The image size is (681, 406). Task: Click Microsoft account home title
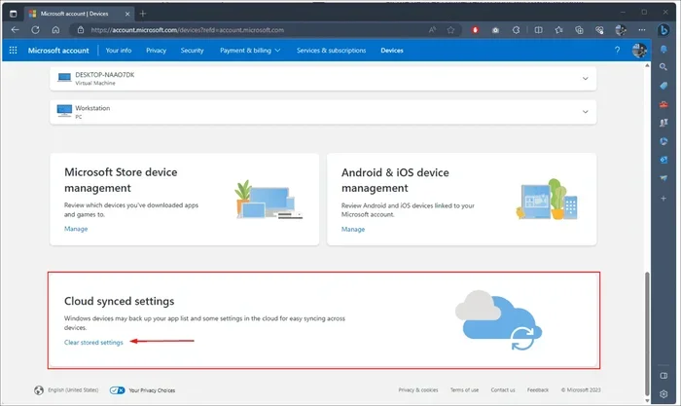tap(58, 51)
